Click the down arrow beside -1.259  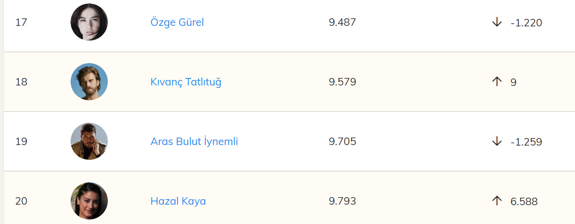496,142
